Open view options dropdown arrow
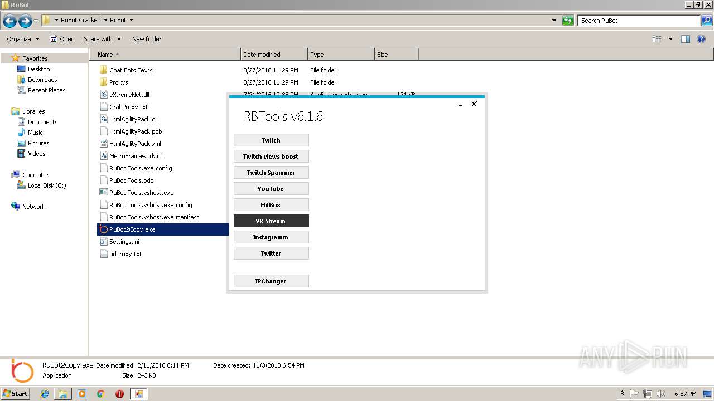Image resolution: width=714 pixels, height=401 pixels. point(670,39)
